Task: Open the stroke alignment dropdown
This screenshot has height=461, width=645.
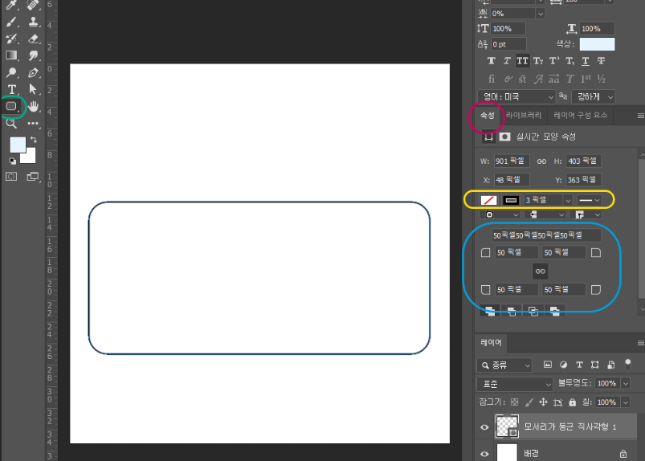Action: (500, 214)
